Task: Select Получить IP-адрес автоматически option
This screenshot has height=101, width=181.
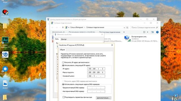Action: pyautogui.click(x=63, y=62)
